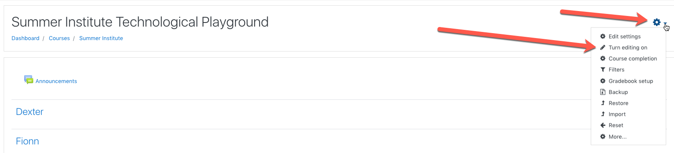Click the file icon beside Backup
The width and height of the screenshot is (674, 153).
pyautogui.click(x=603, y=92)
